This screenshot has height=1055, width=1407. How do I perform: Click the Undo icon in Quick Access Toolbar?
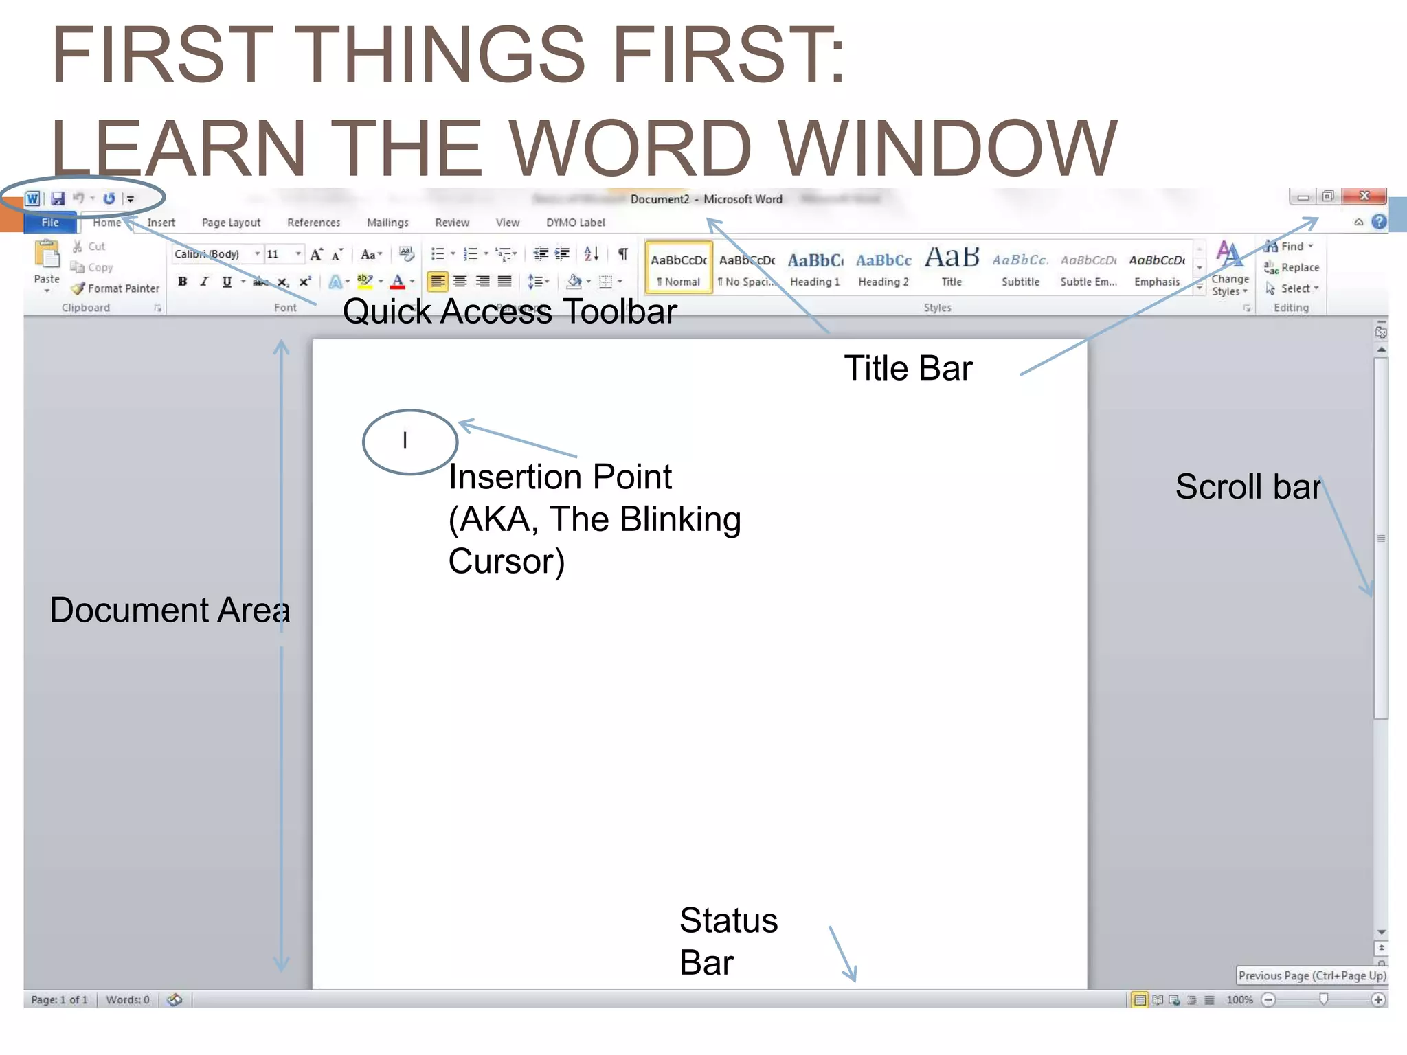point(78,198)
